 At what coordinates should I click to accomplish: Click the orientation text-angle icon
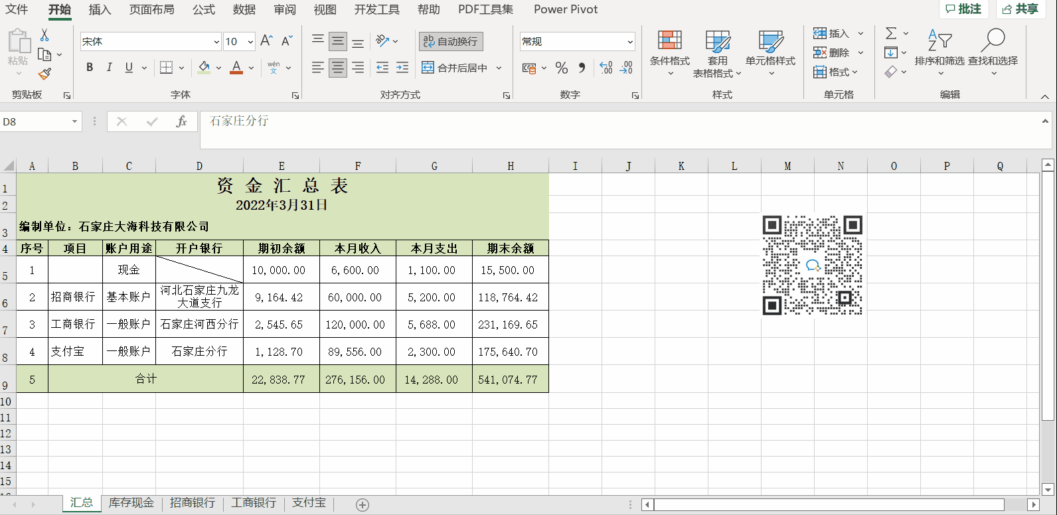382,41
